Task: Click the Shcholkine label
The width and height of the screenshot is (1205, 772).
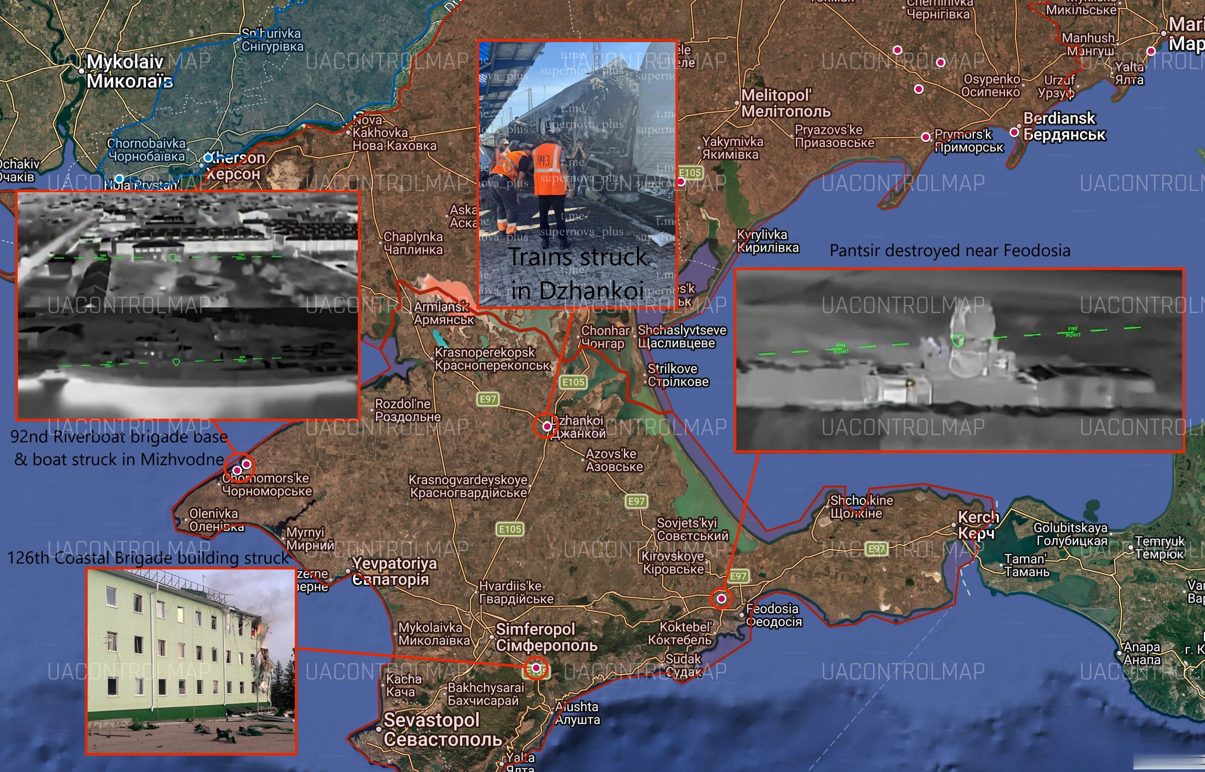Action: click(862, 507)
